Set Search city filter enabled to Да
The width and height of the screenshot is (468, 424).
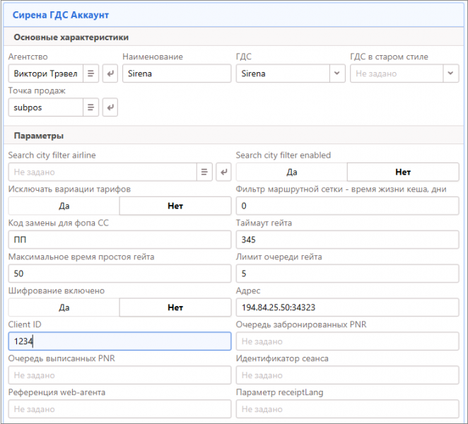pyautogui.click(x=291, y=172)
